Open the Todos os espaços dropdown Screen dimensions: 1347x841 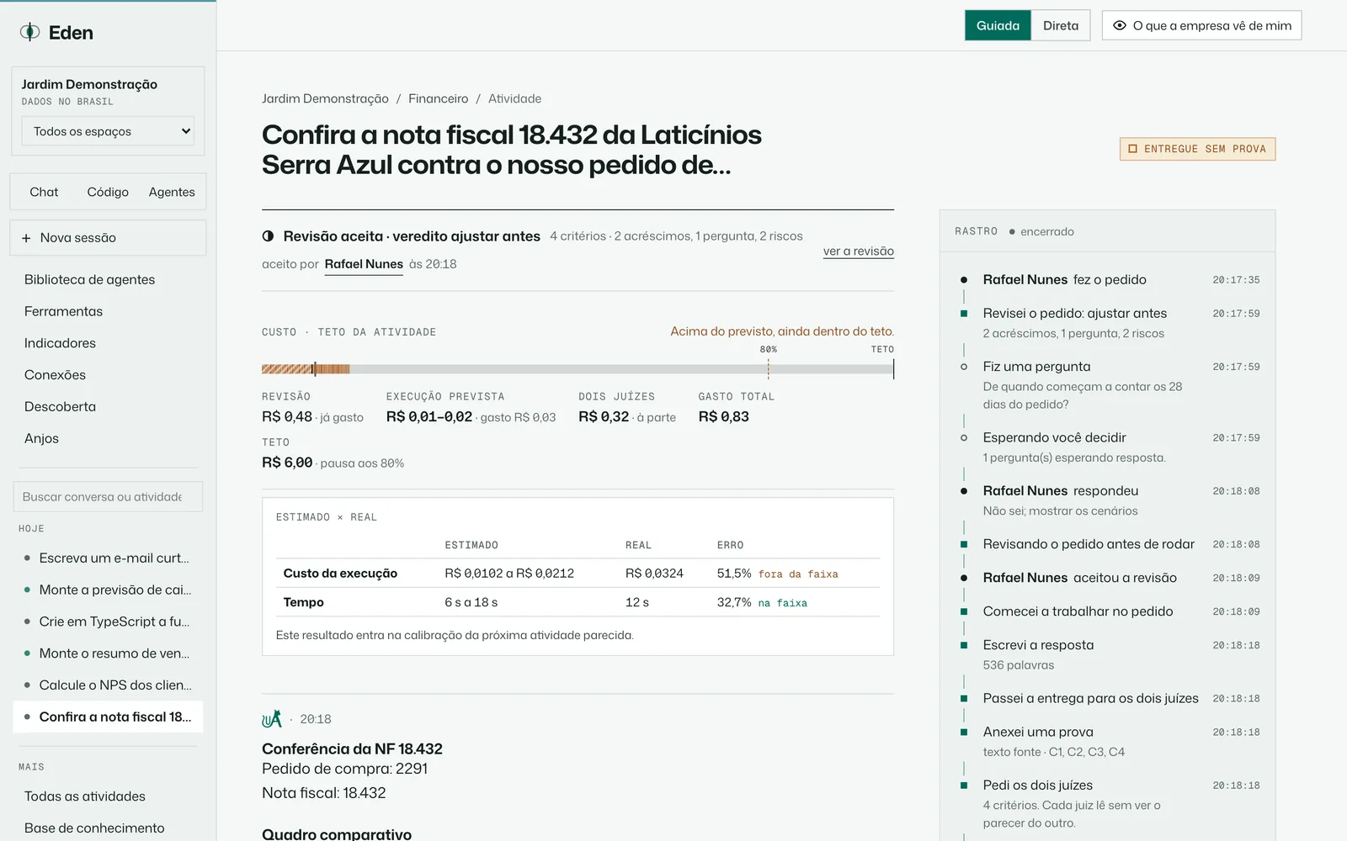pos(108,131)
